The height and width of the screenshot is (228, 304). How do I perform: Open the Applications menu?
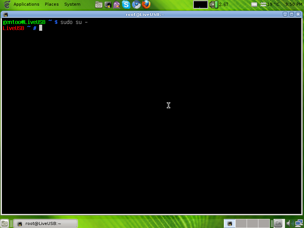point(26,5)
